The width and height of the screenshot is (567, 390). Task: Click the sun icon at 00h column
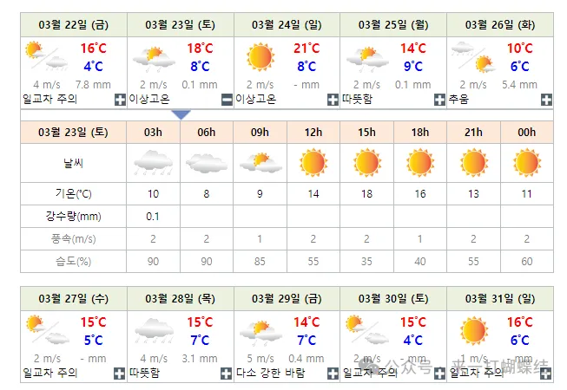click(526, 162)
